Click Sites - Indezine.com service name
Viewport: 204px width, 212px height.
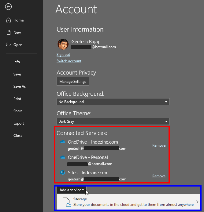(x=88, y=173)
